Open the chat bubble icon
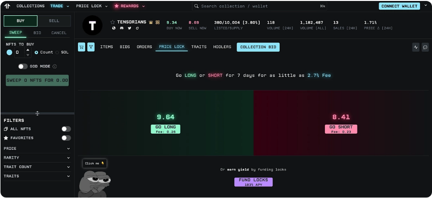This screenshot has width=432, height=198. click(x=425, y=47)
